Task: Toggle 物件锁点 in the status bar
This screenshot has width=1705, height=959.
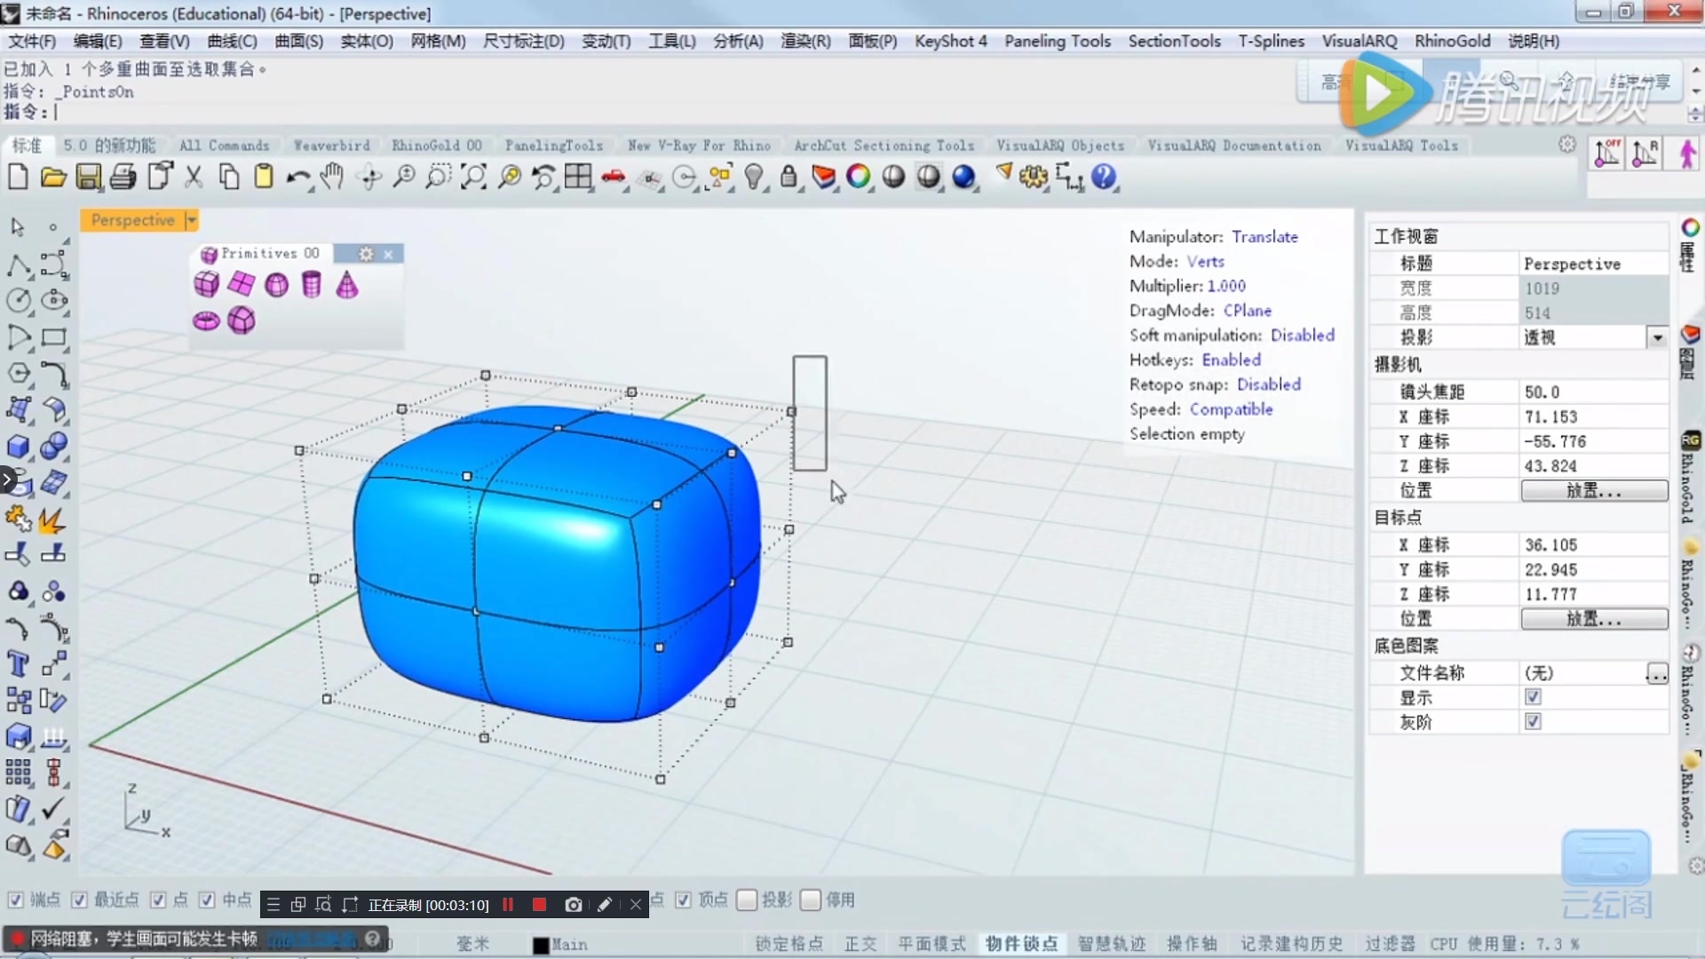Action: (1021, 944)
